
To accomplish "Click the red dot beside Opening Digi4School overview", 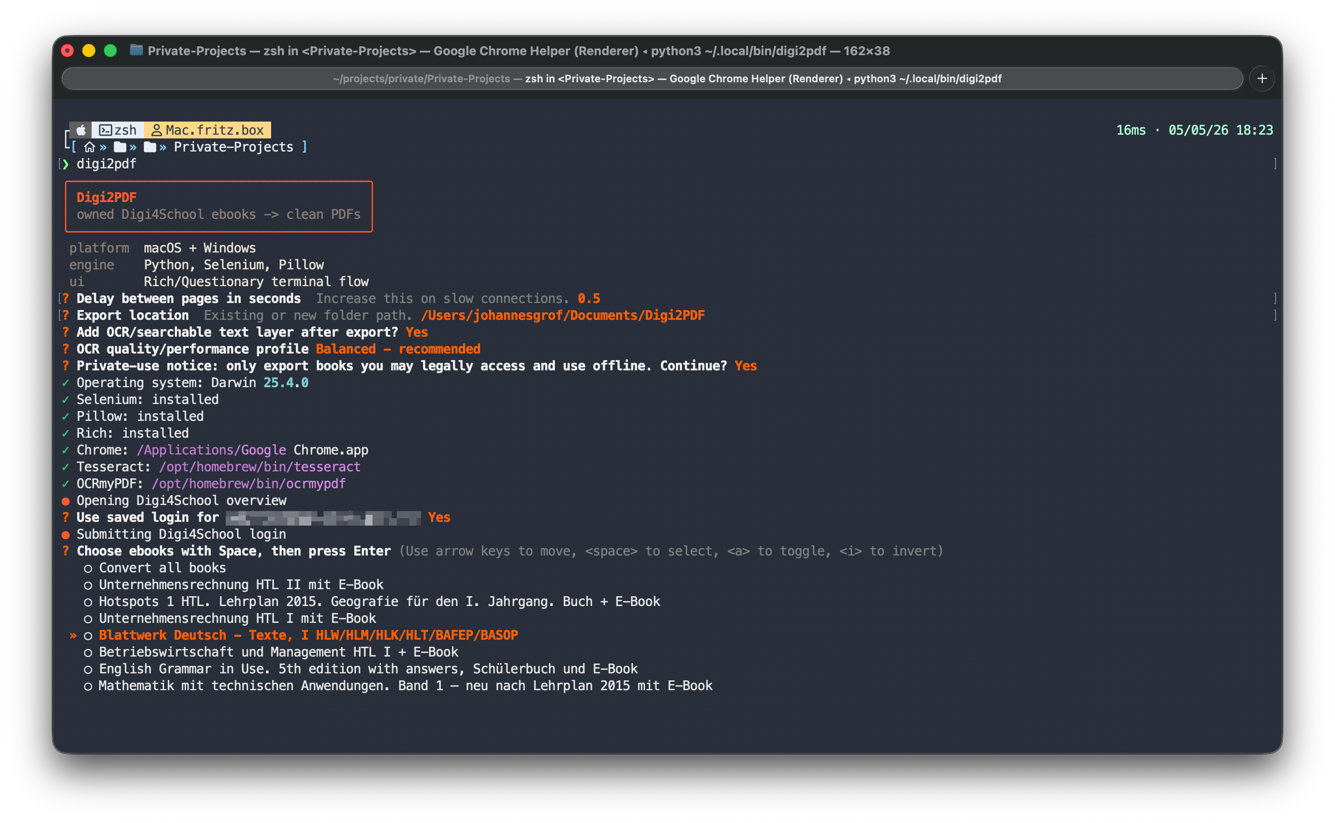I will coord(66,501).
